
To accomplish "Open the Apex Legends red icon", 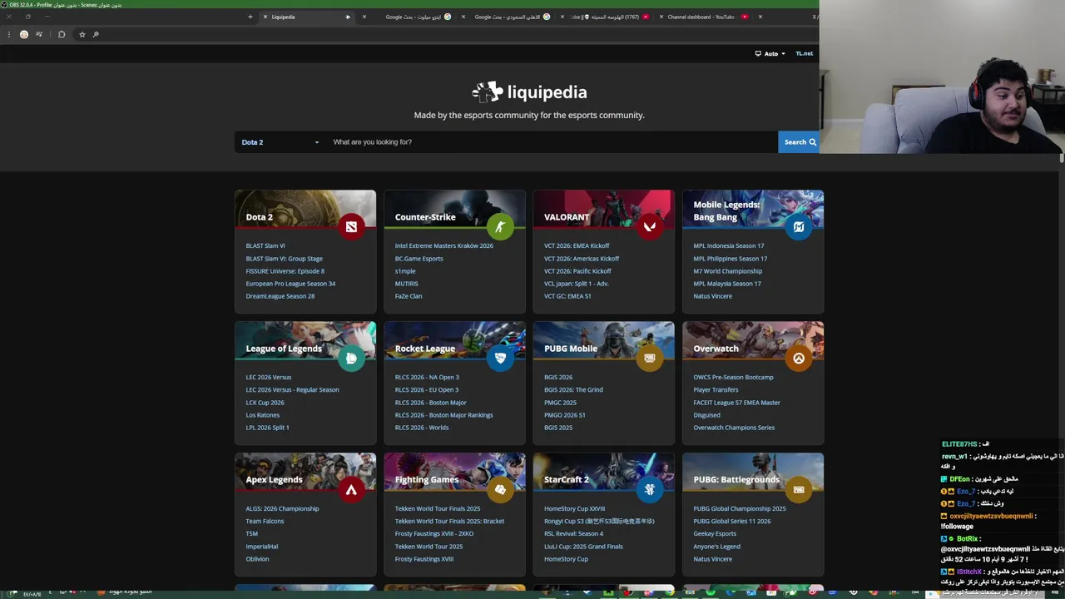I will (x=351, y=489).
